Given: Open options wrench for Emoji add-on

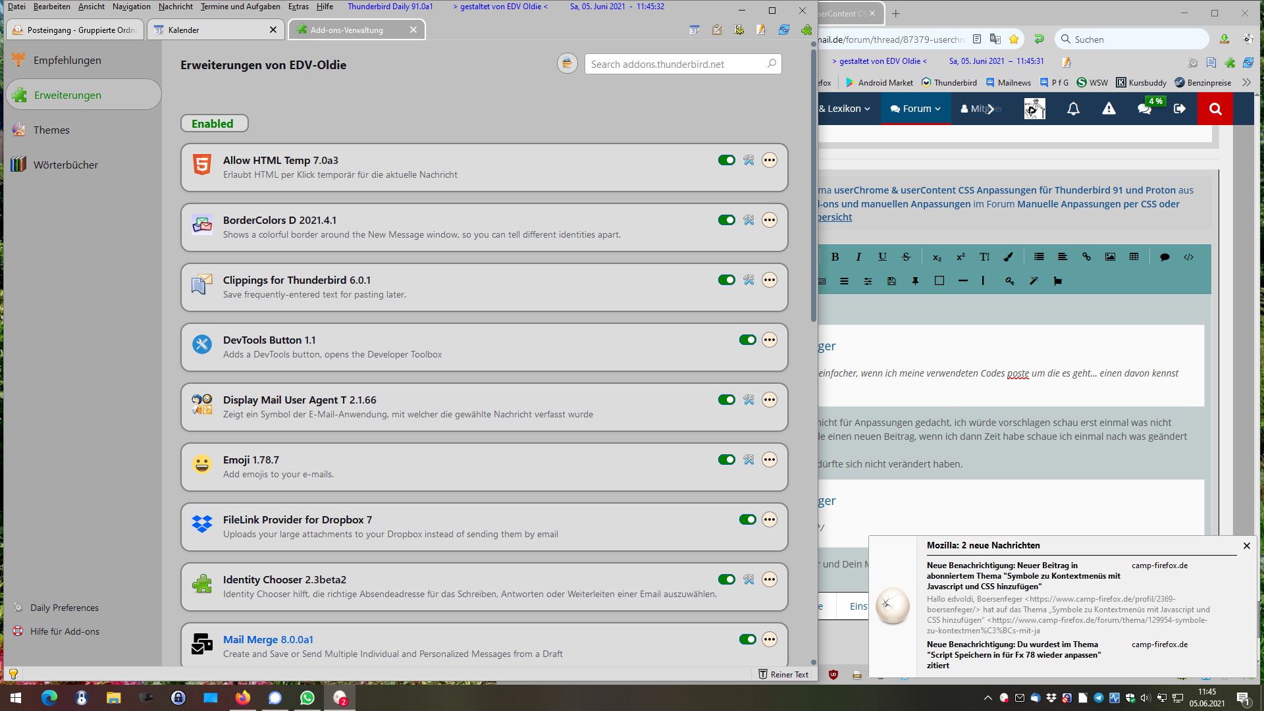Looking at the screenshot, I should coord(749,460).
